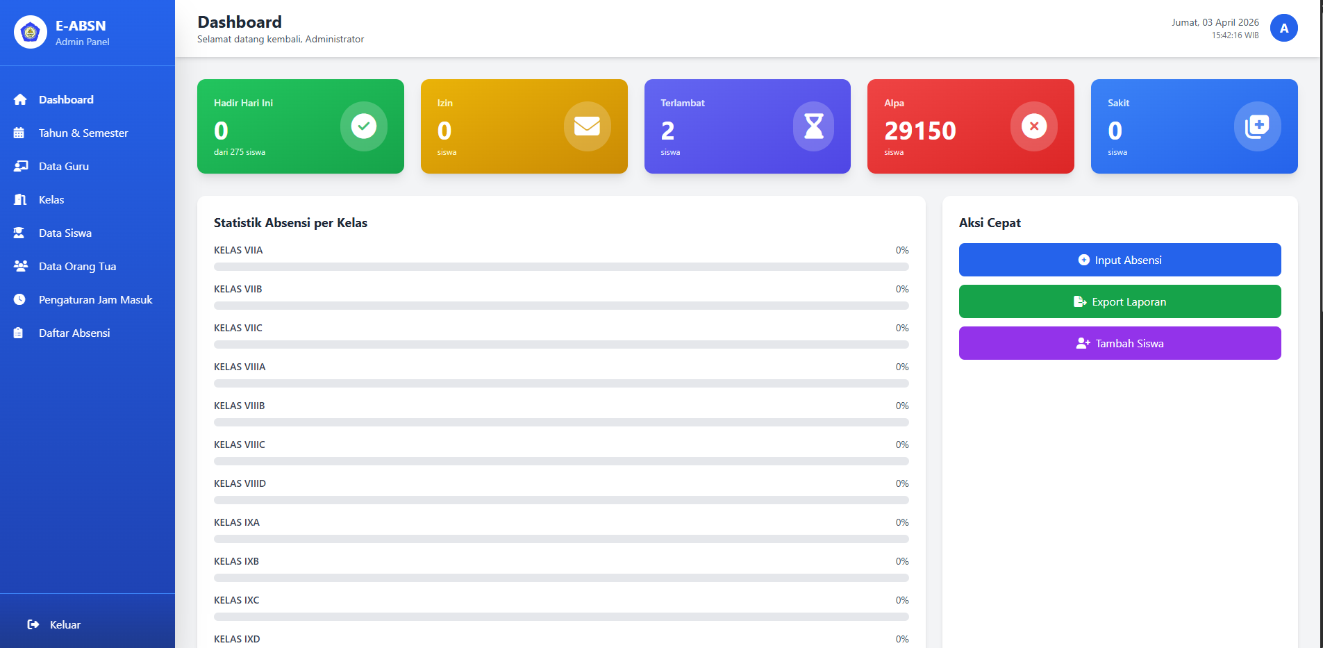
Task: Click the hourglass icon on Terlambat card
Action: [x=813, y=126]
